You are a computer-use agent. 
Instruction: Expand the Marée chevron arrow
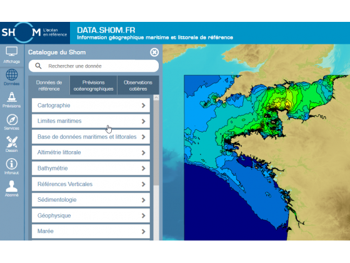144,232
